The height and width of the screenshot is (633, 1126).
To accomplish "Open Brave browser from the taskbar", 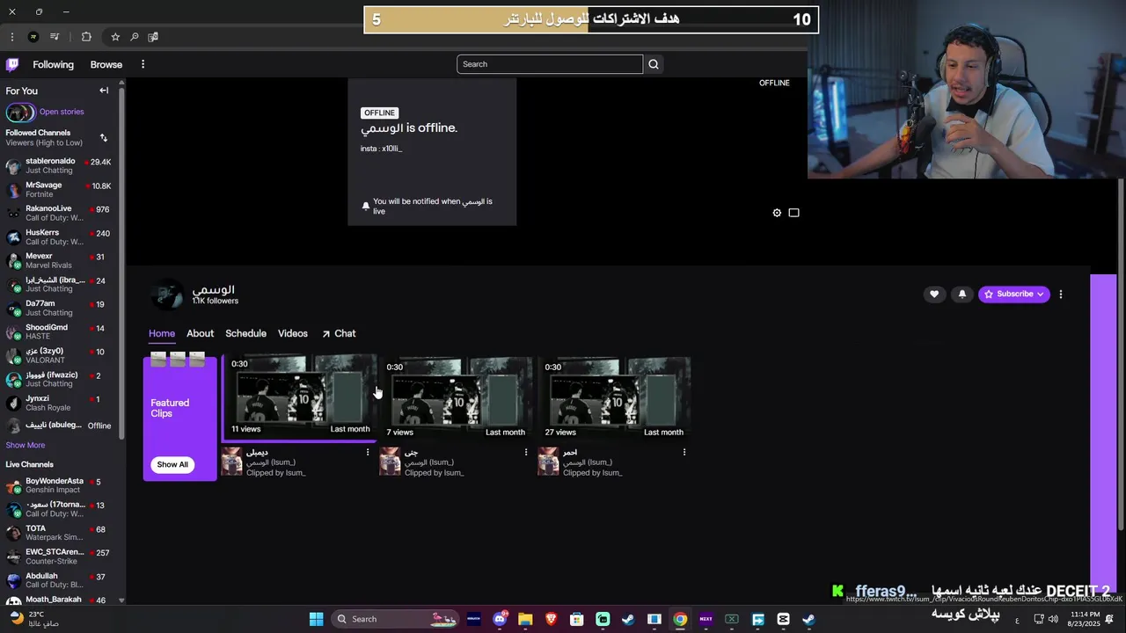I will [x=552, y=619].
